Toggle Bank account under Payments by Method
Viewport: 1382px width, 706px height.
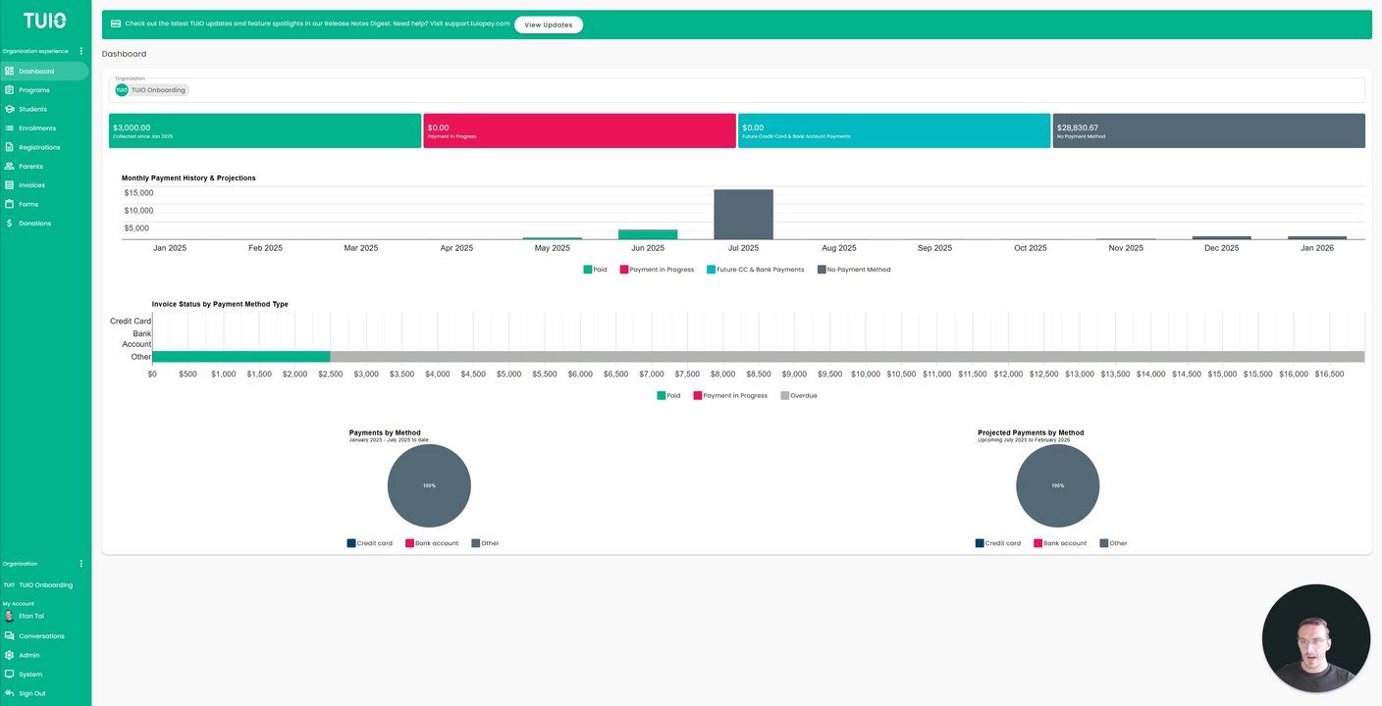tap(432, 543)
